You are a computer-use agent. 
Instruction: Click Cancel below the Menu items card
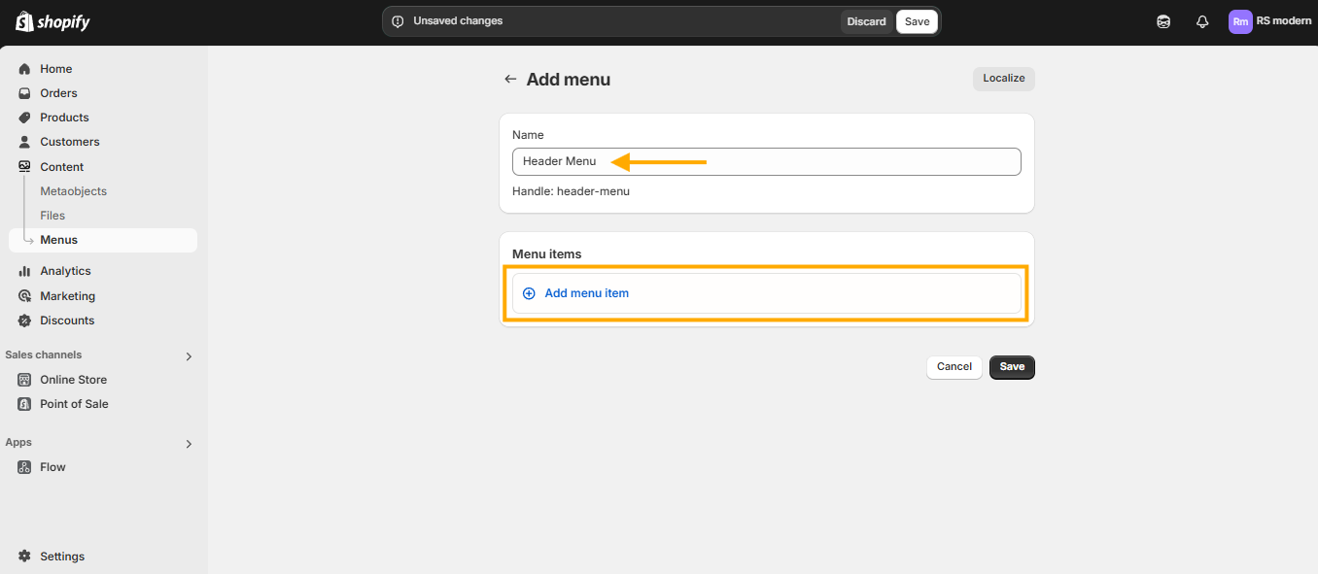click(954, 367)
